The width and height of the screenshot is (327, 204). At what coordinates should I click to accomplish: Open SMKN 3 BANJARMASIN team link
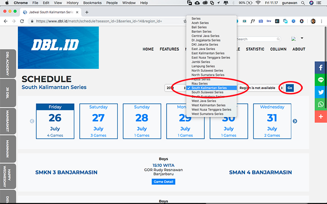tap(66, 173)
